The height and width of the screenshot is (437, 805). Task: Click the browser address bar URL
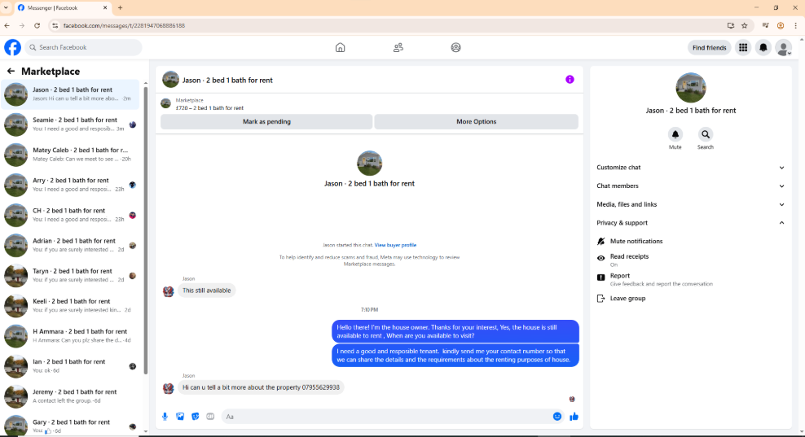[124, 26]
